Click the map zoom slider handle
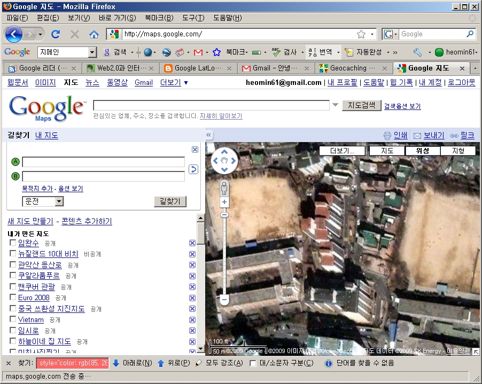Screen dimensions: 482x384 224,215
